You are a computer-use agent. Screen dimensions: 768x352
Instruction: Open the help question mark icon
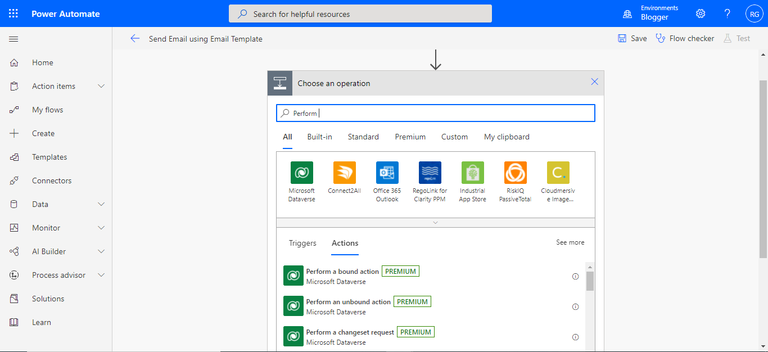coord(728,13)
